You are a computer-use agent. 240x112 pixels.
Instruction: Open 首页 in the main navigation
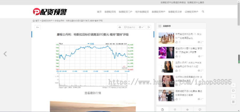[x=99, y=12]
